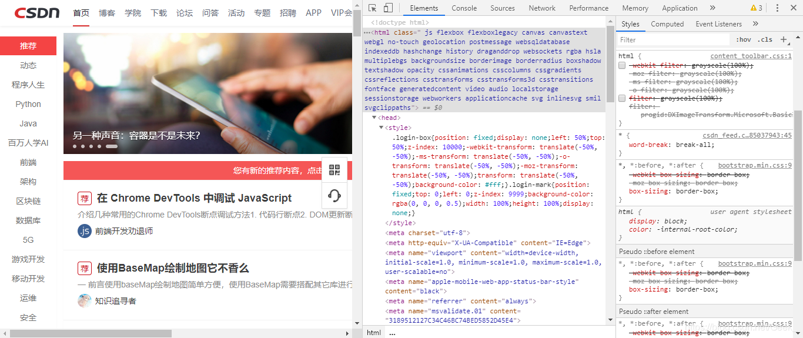Screen dimensions: 803x338
Task: Show more DevTools panels via chevron
Action: click(712, 8)
